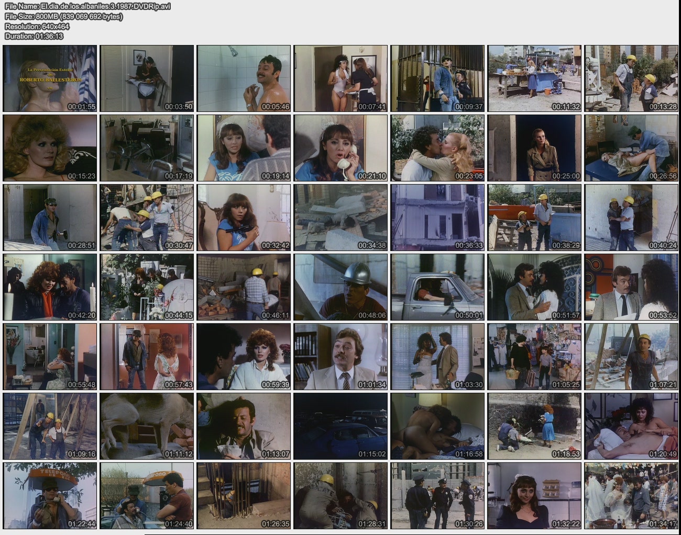Click the frame timestamped 00:53:52
The image size is (681, 535).
pyautogui.click(x=631, y=287)
